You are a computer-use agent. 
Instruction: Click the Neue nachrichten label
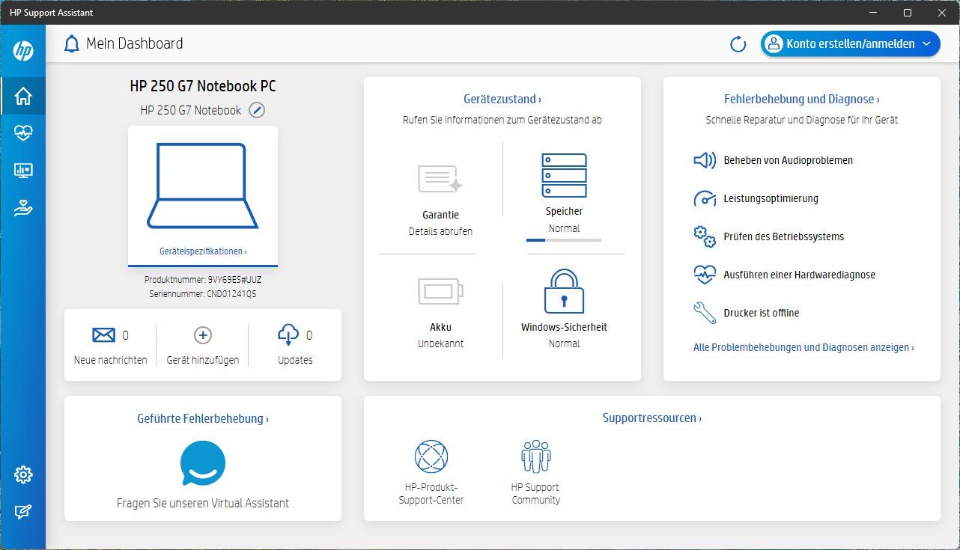(110, 360)
